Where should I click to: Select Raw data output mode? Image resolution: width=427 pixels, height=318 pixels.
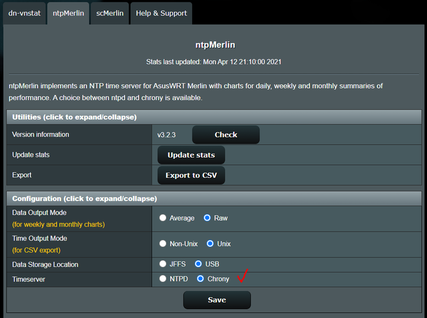click(x=207, y=218)
